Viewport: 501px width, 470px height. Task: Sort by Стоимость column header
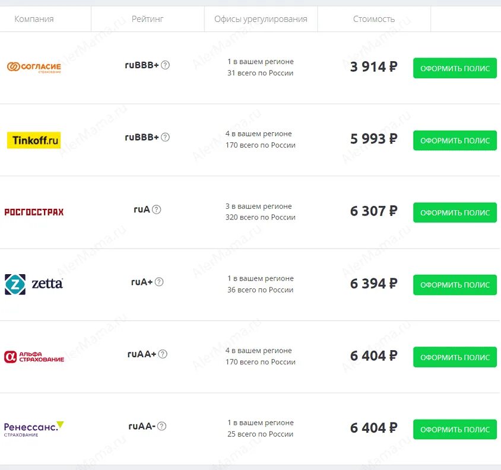point(374,19)
